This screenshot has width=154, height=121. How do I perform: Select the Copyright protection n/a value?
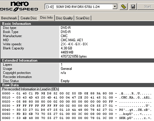[x=63, y=73]
